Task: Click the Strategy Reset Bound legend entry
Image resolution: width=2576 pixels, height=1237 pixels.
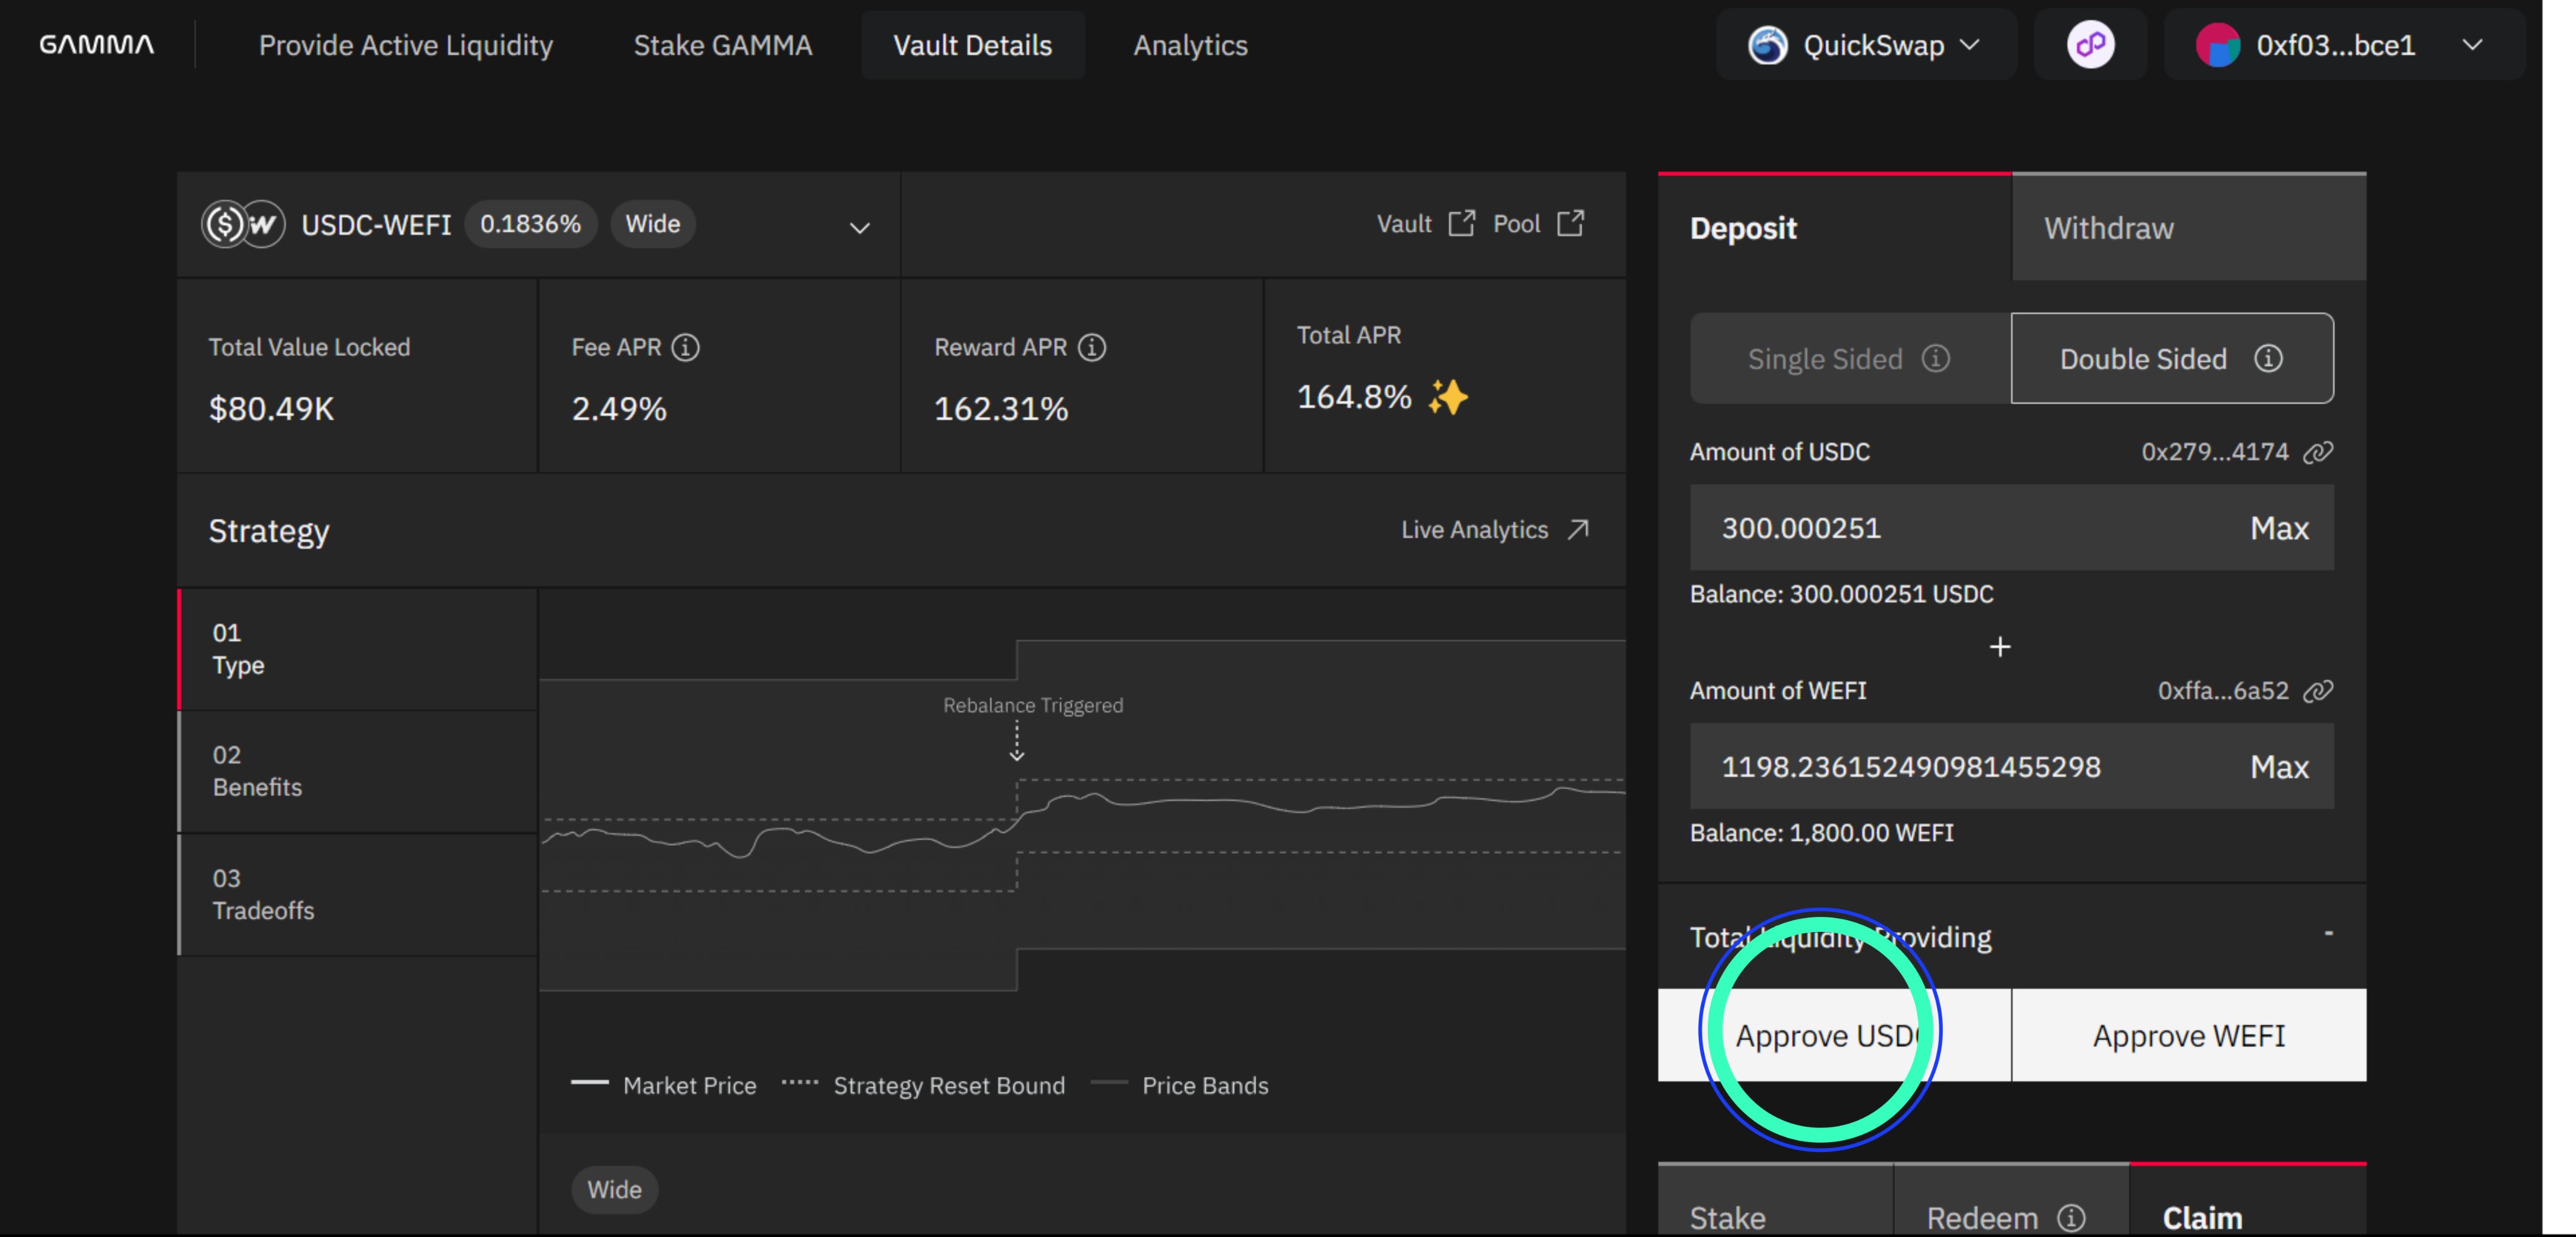Action: (923, 1085)
